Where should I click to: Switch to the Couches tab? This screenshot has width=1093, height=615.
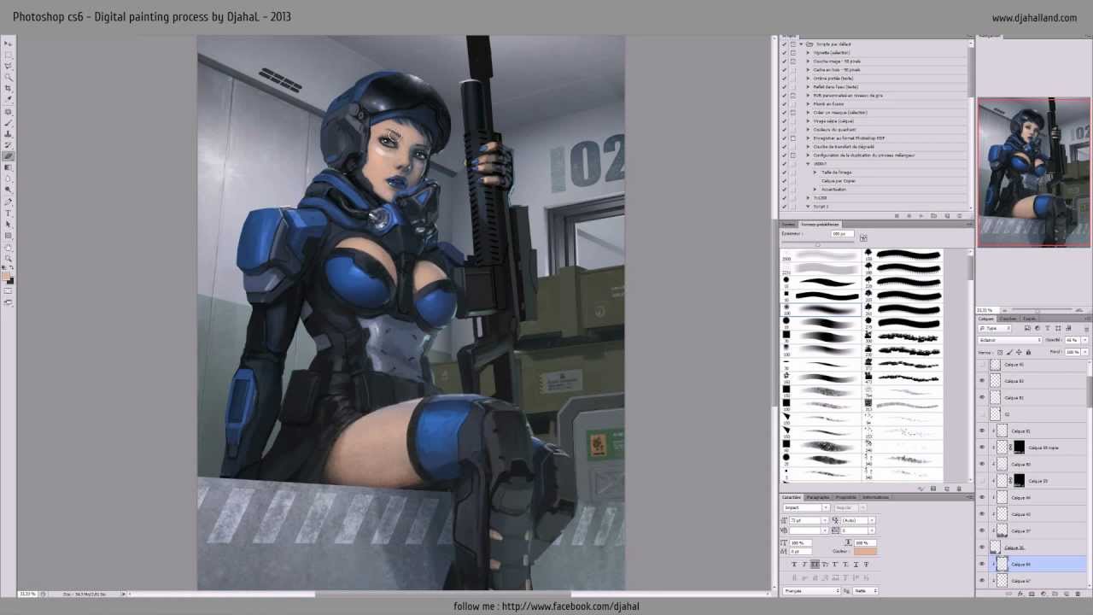1009,319
